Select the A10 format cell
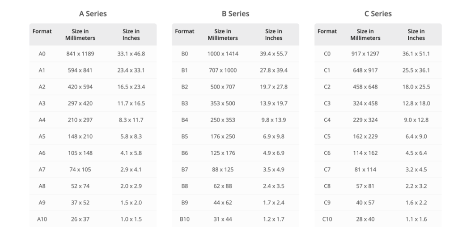 pos(42,219)
